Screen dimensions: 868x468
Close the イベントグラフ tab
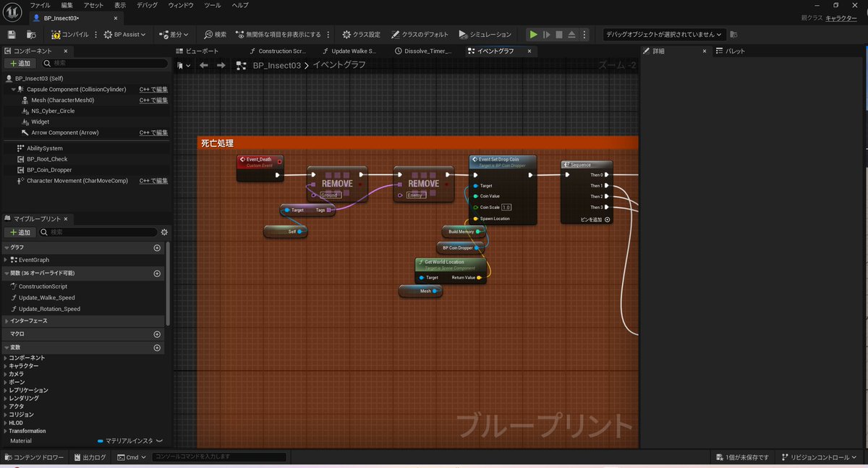point(529,51)
